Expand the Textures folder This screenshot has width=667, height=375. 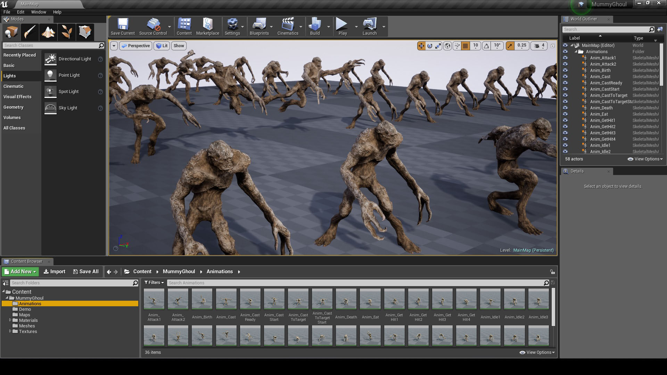(10, 332)
